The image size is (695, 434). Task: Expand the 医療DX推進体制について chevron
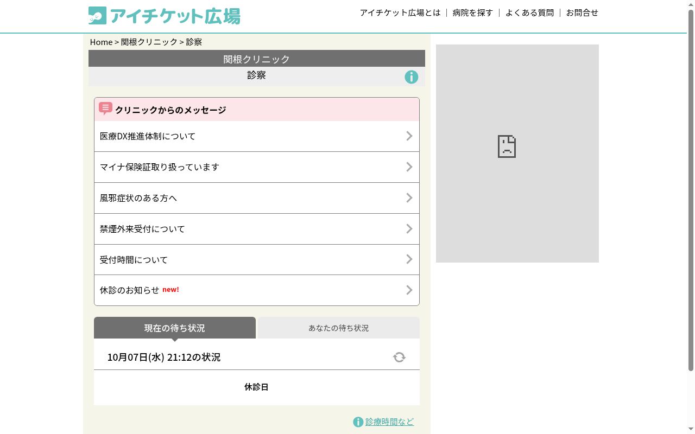(409, 136)
